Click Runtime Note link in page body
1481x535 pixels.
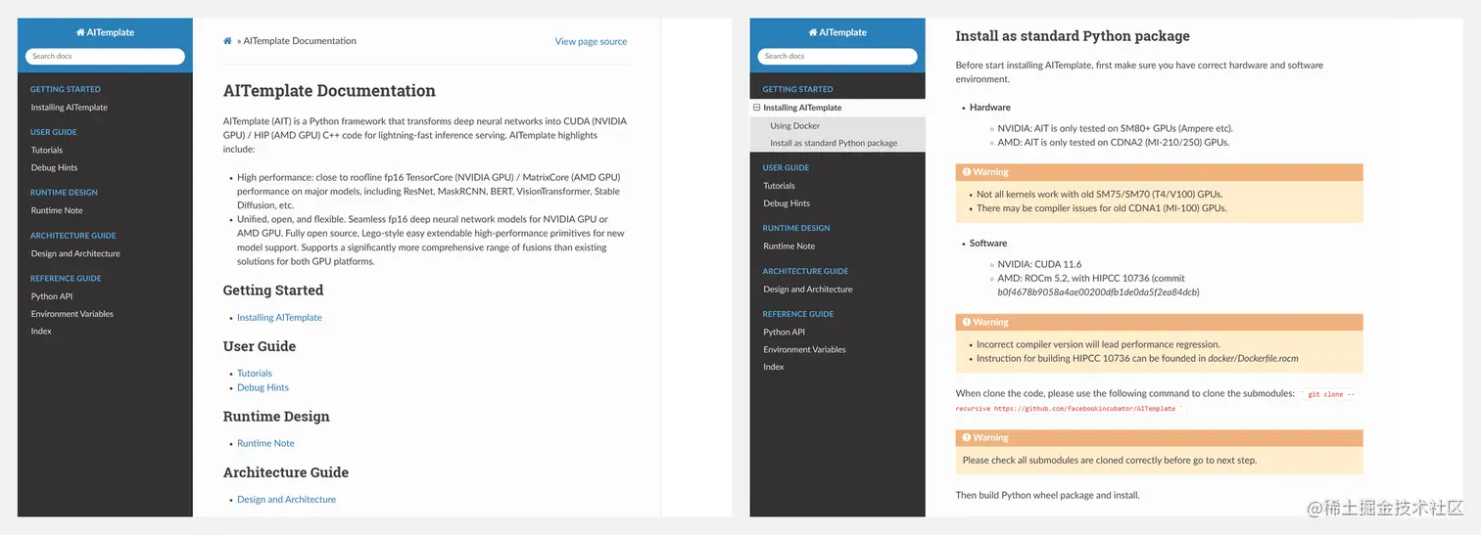pyautogui.click(x=265, y=443)
